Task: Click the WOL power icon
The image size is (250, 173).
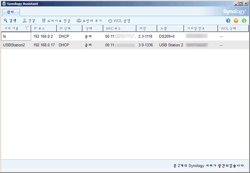Action: [110, 21]
